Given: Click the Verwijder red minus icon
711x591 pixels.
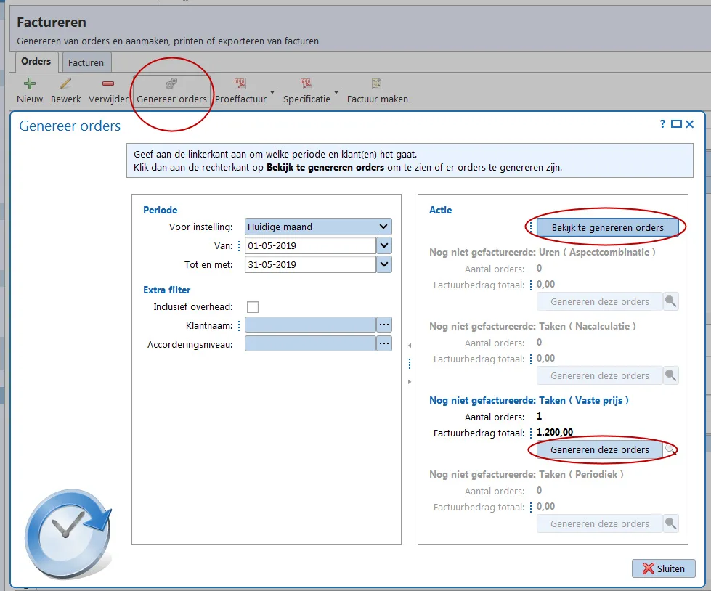Looking at the screenshot, I should point(108,83).
